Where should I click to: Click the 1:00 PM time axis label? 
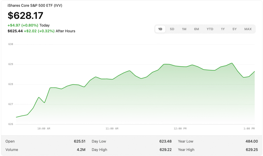(x=249, y=129)
